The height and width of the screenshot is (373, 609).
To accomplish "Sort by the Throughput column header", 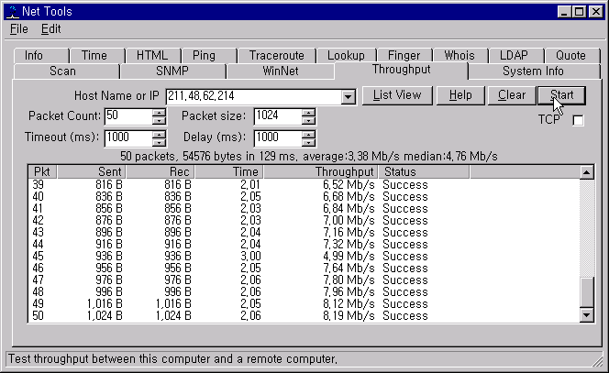I will click(321, 172).
